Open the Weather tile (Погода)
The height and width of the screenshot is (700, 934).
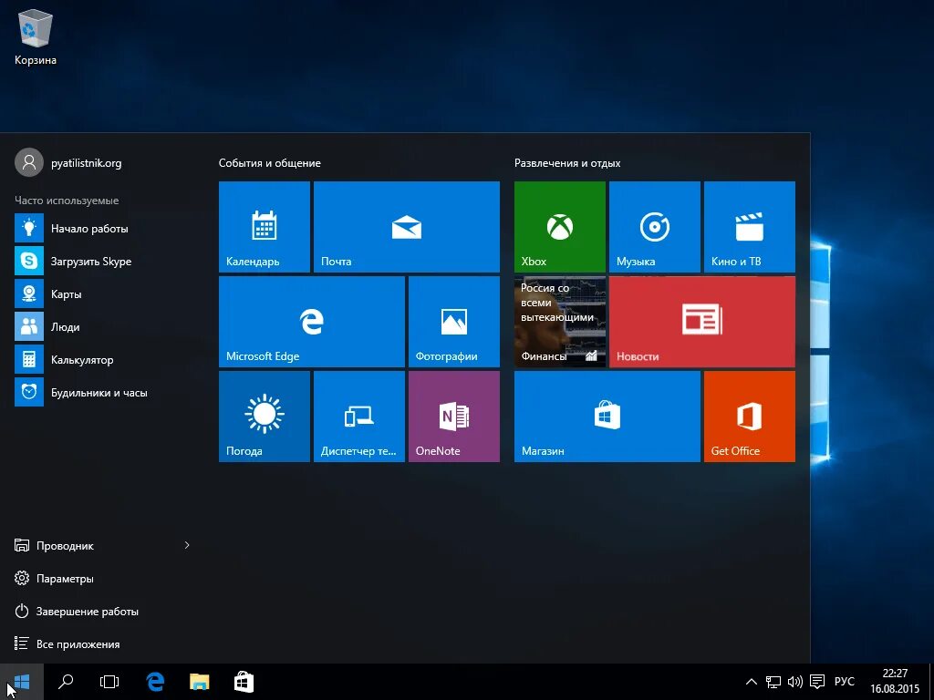[264, 416]
